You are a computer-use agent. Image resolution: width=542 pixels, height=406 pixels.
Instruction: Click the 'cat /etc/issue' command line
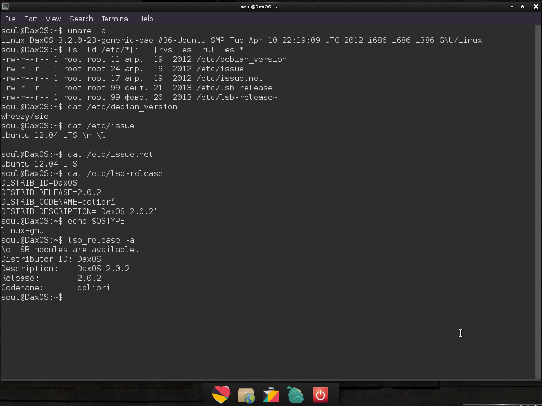[67, 126]
